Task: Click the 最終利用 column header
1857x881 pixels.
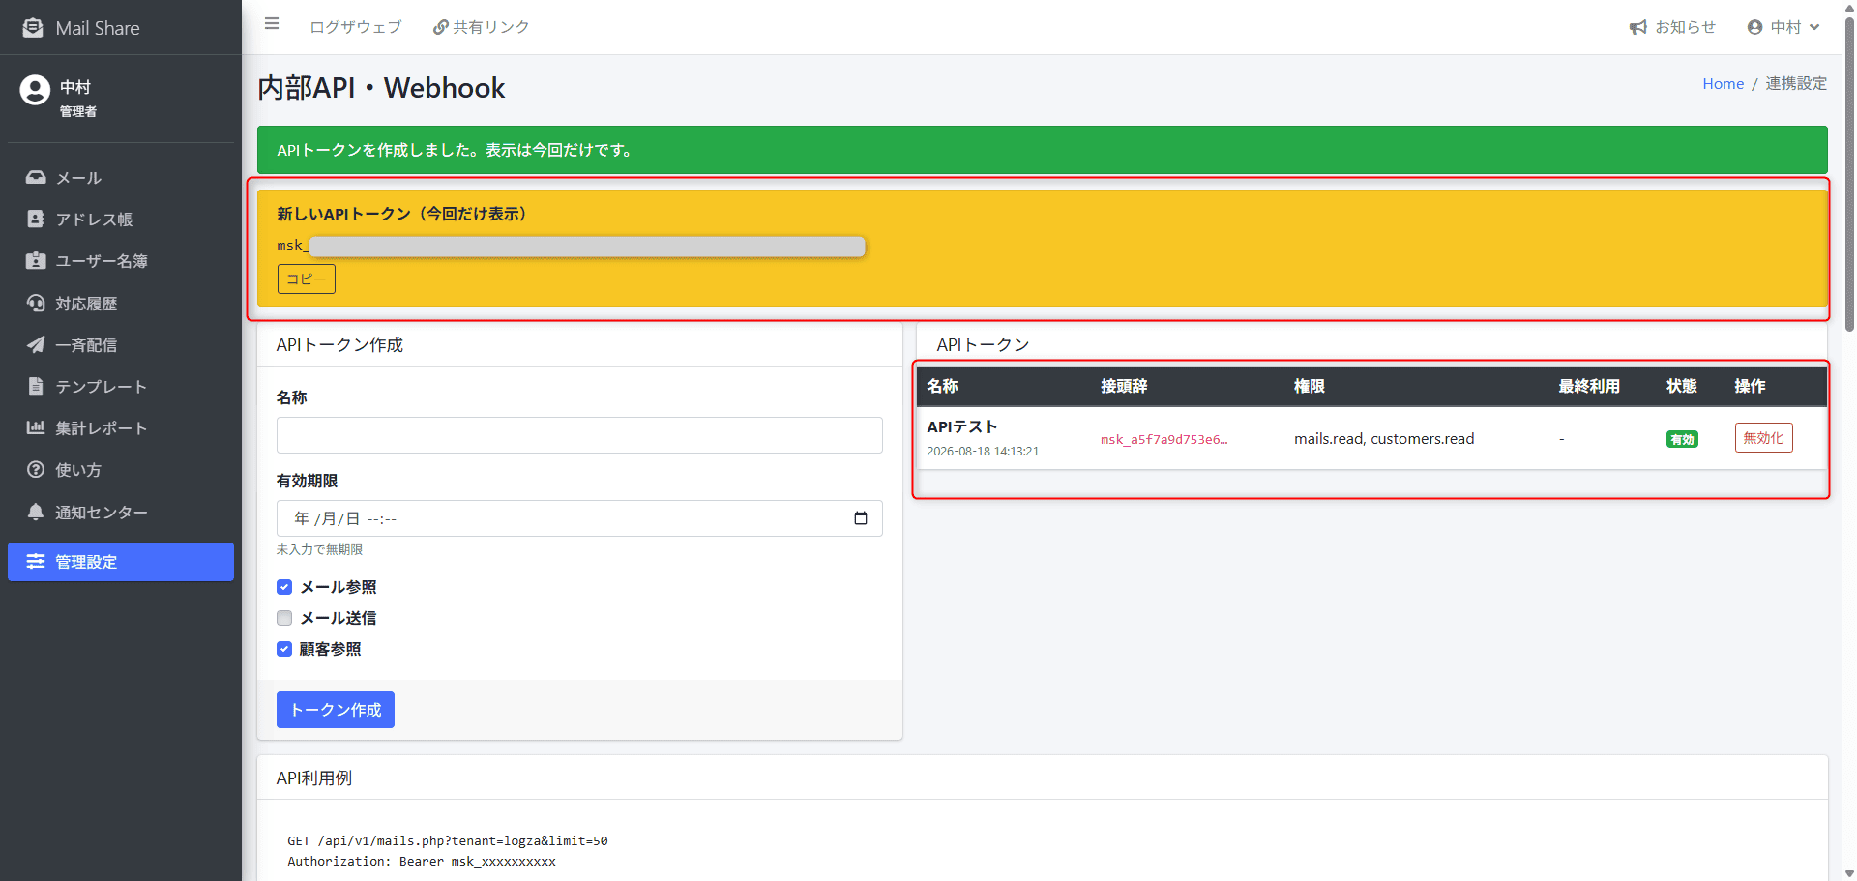Action: [x=1588, y=386]
